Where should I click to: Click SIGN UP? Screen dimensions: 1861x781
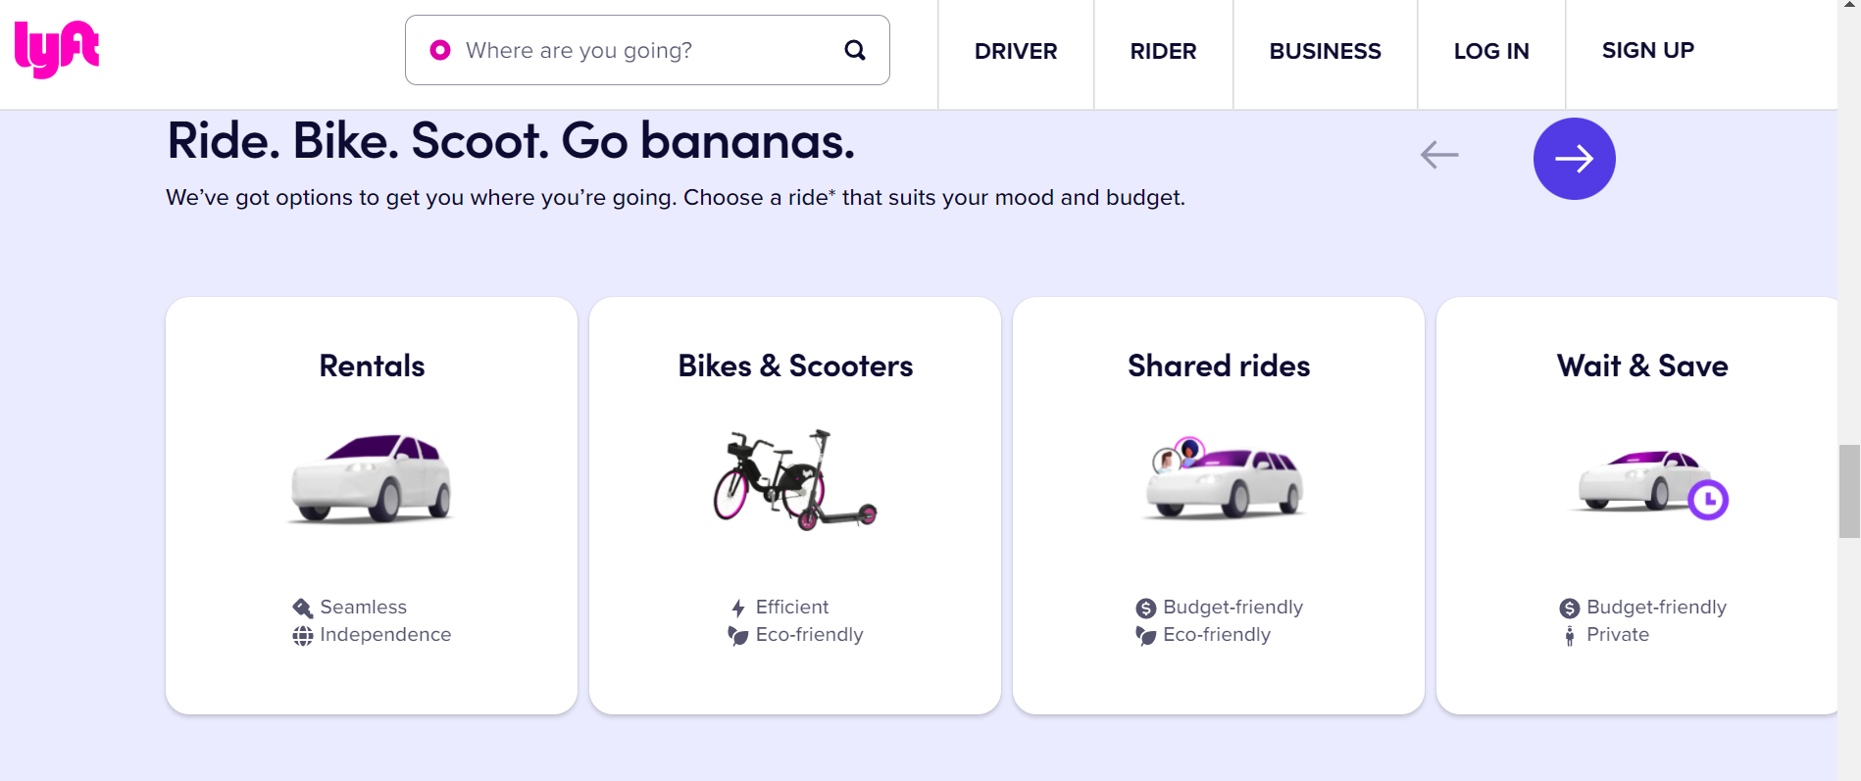point(1648,50)
